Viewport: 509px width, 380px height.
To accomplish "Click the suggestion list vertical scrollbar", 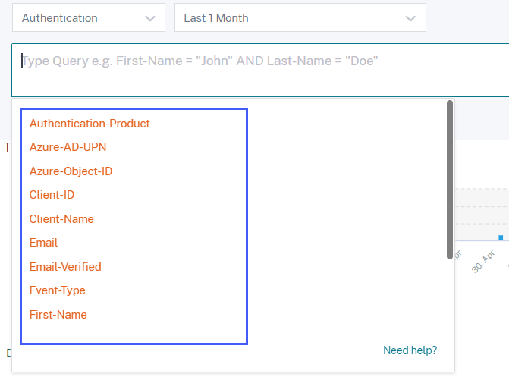I will [450, 180].
